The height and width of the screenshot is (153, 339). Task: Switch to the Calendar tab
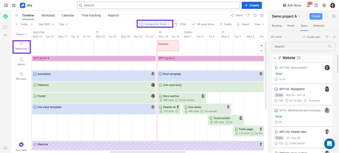coord(68,15)
